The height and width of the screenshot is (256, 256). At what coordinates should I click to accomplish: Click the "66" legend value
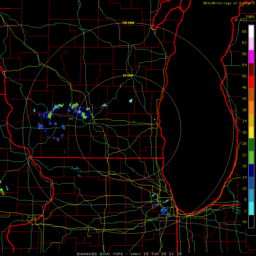pos(244,31)
